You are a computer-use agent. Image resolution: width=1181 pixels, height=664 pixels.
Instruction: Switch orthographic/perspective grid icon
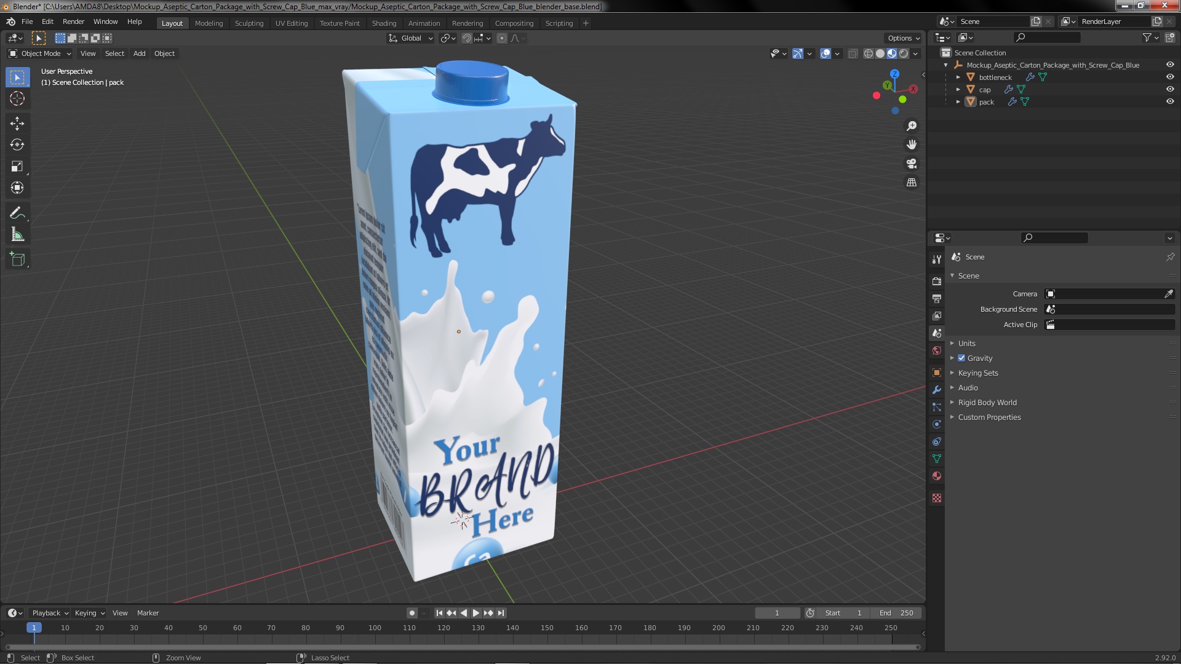(x=912, y=183)
